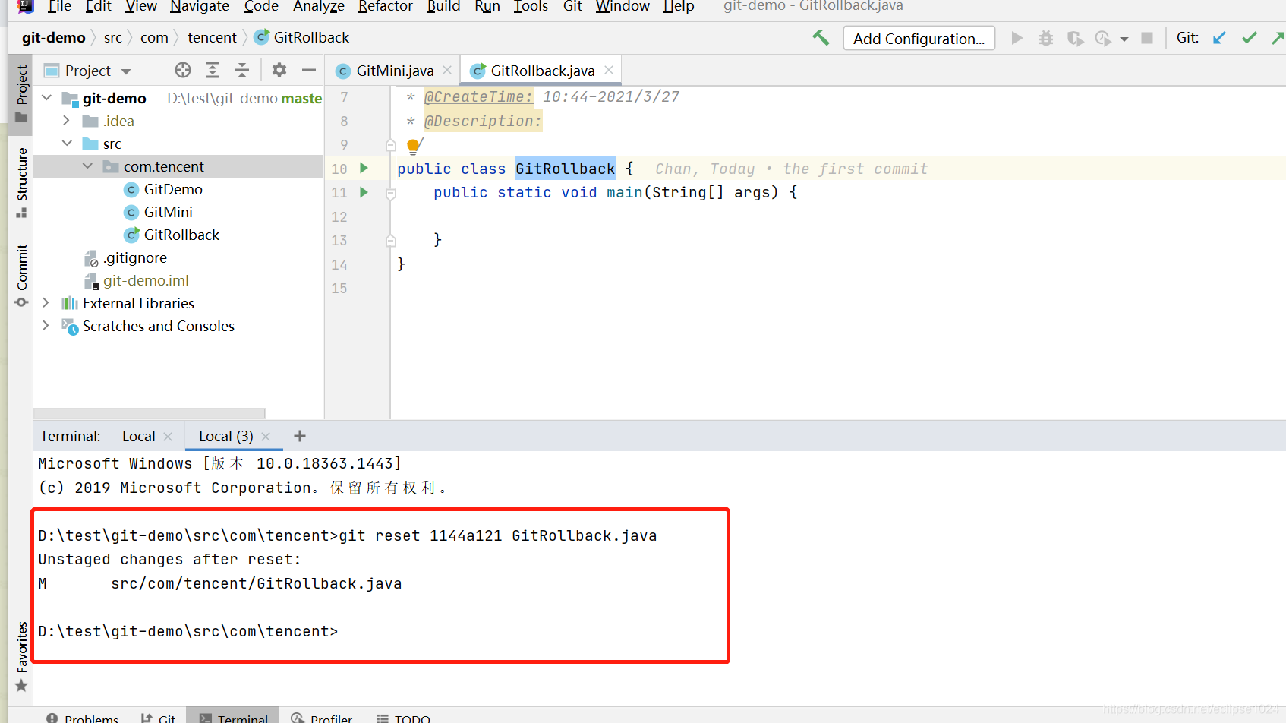The width and height of the screenshot is (1286, 723).
Task: Select GitMini class in project tree
Action: pos(168,212)
